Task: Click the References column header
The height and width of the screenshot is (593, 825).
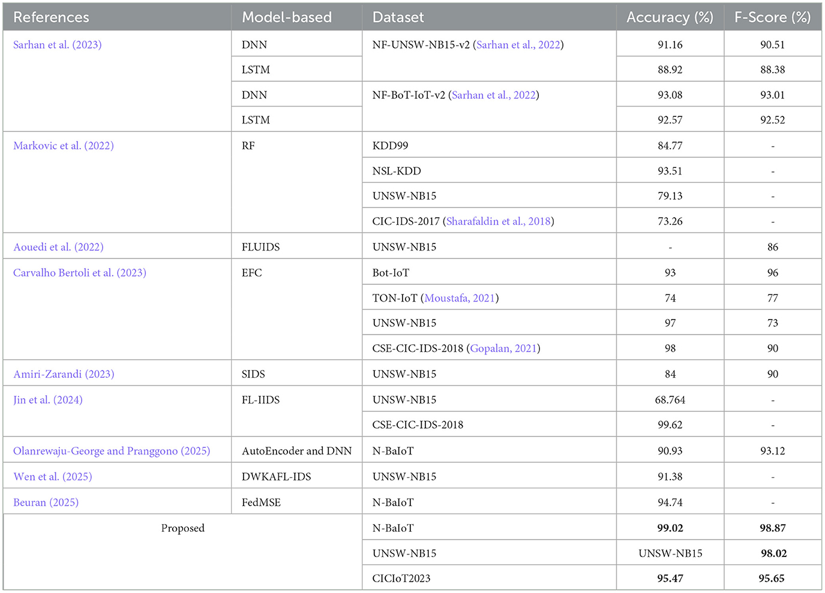Action: click(51, 17)
